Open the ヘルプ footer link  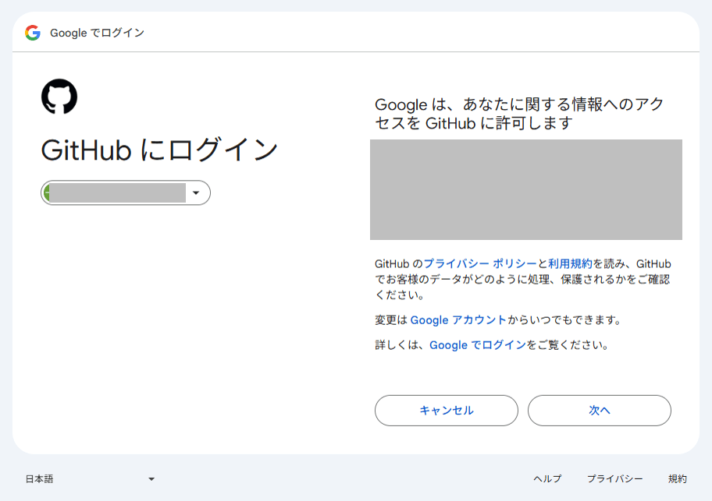tap(547, 479)
